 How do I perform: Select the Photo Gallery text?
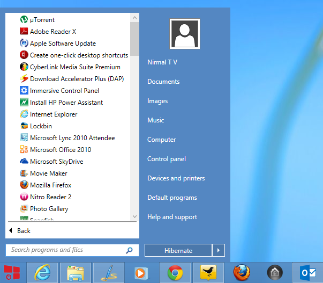49,209
